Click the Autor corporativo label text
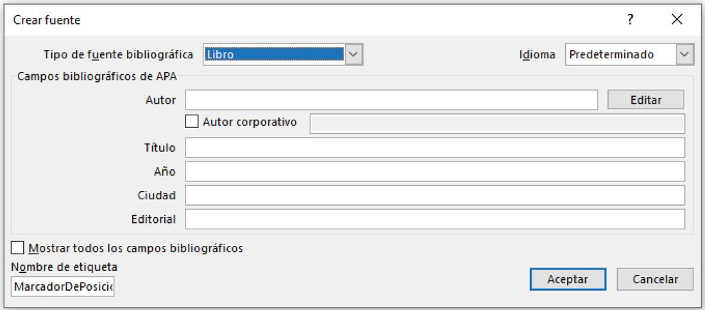 pyautogui.click(x=250, y=122)
